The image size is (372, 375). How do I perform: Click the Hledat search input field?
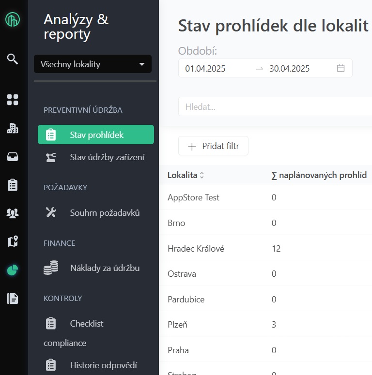tap(274, 107)
